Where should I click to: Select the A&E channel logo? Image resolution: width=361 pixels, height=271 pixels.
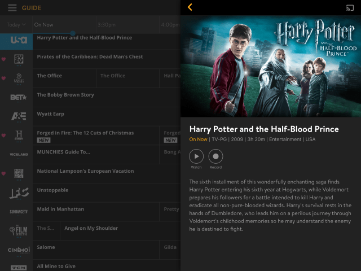(x=19, y=116)
